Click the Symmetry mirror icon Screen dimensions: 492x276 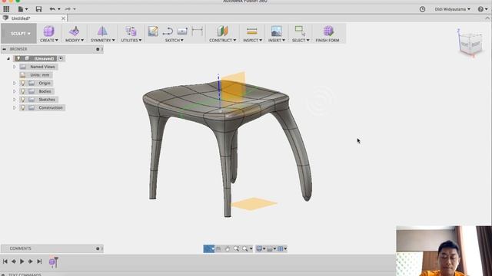coord(102,31)
